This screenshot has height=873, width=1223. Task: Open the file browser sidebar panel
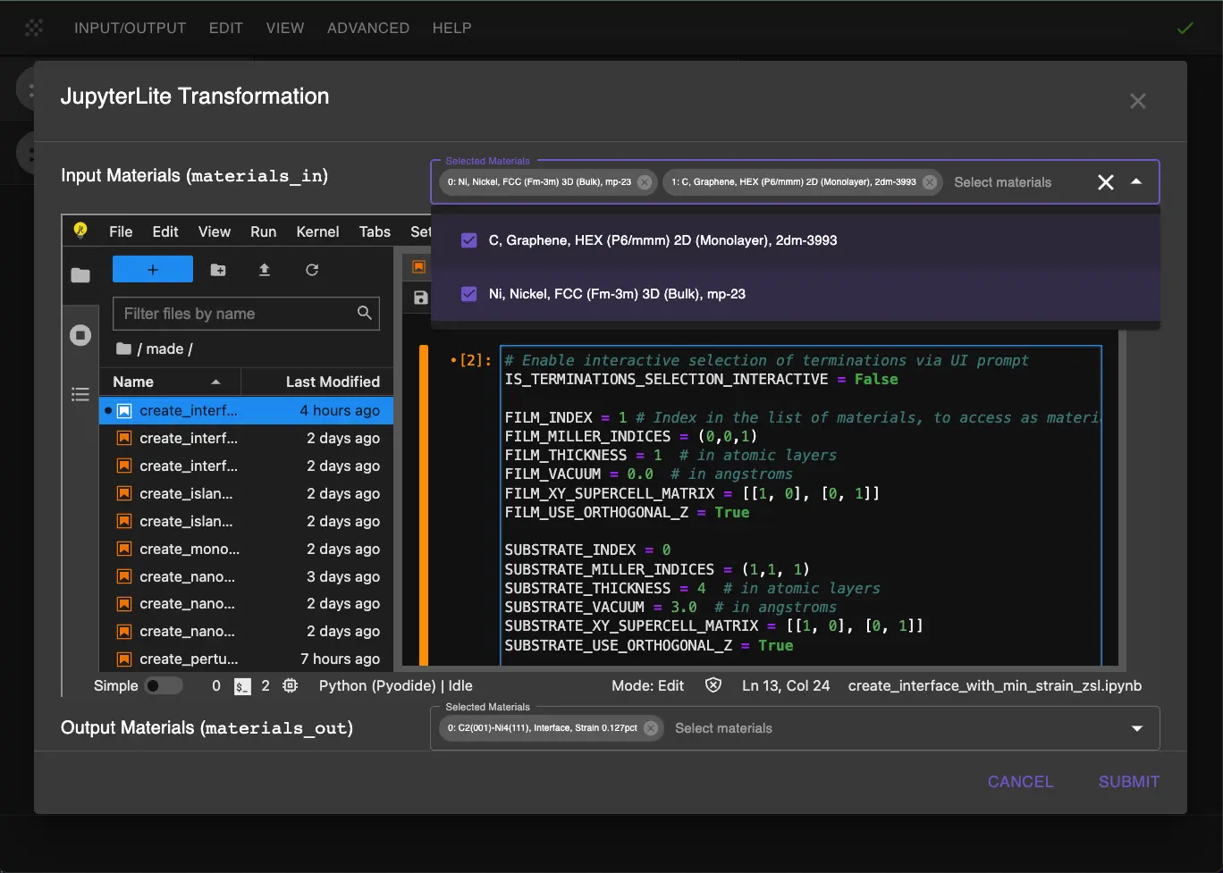80,276
